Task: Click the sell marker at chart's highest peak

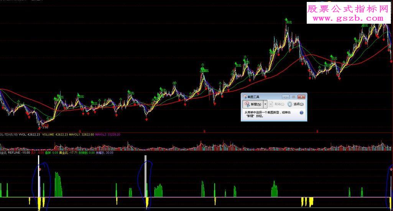Action: [288, 21]
